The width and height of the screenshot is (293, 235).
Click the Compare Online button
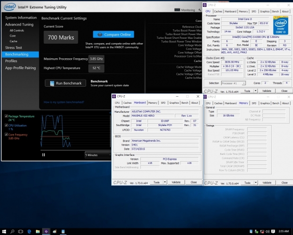tap(113, 35)
